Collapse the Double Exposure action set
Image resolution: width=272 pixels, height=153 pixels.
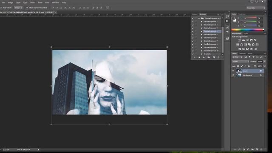tap(199, 18)
